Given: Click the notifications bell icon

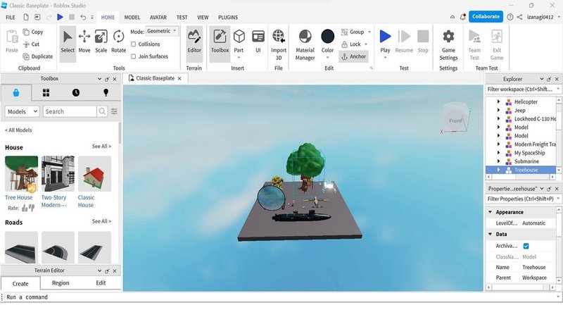Looking at the screenshot, I should tap(463, 17).
